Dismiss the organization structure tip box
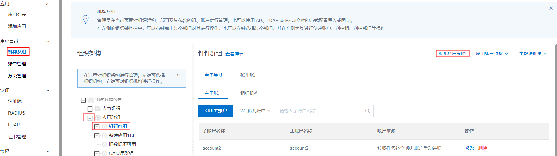The image size is (557, 156). pyautogui.click(x=178, y=75)
